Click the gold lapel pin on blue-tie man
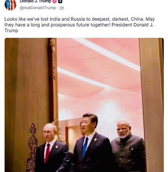Screen dimensions: 168x172 (x=95, y=140)
